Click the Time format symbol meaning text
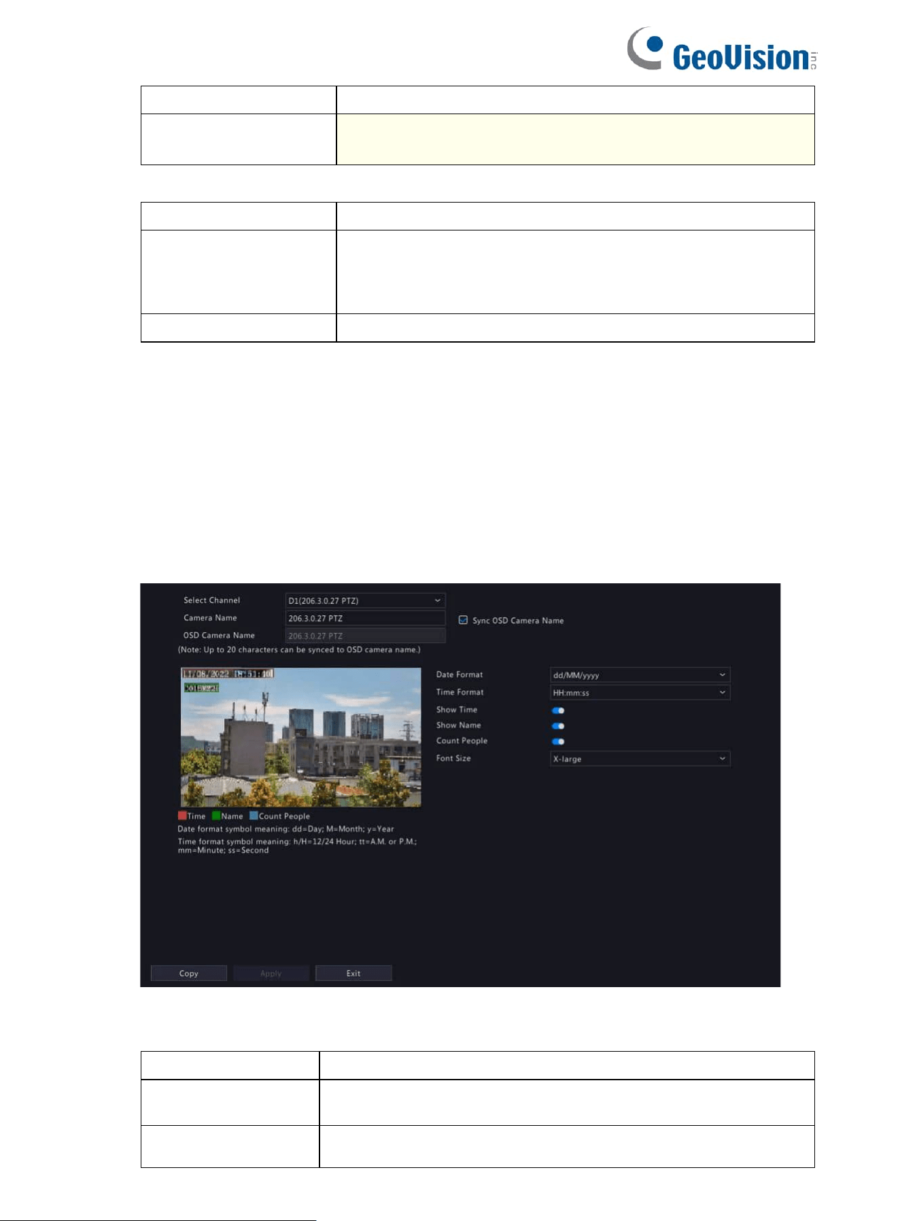The height and width of the screenshot is (1221, 900). [x=297, y=846]
